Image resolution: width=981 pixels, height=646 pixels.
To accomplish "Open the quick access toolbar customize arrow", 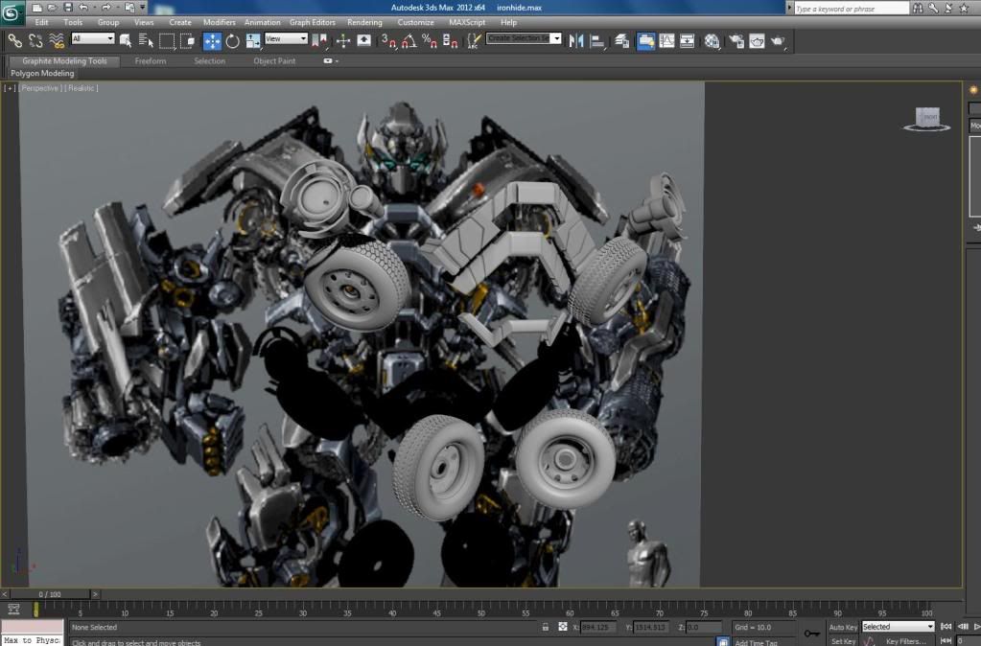I will coord(143,8).
